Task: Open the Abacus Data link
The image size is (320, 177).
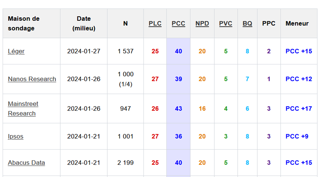Action: point(26,163)
